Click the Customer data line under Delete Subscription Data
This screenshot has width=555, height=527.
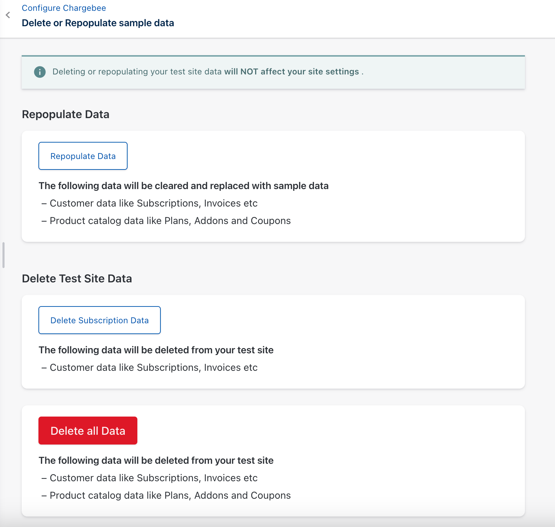coord(153,368)
